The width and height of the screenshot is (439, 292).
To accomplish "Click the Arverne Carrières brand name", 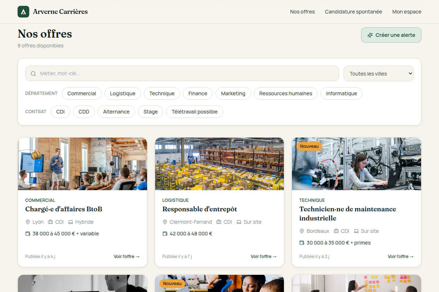I will (x=60, y=12).
